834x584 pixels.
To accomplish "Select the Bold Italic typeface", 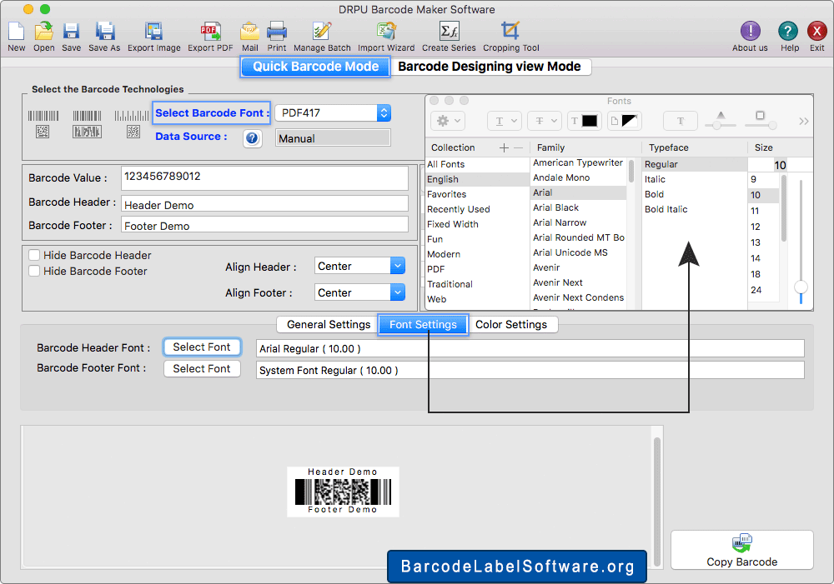I will 694,209.
